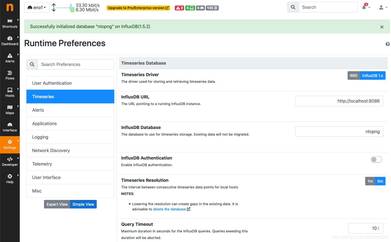391x242 pixels.
Task: Enable InfluxDB Authentication toggle
Action: tap(376, 159)
